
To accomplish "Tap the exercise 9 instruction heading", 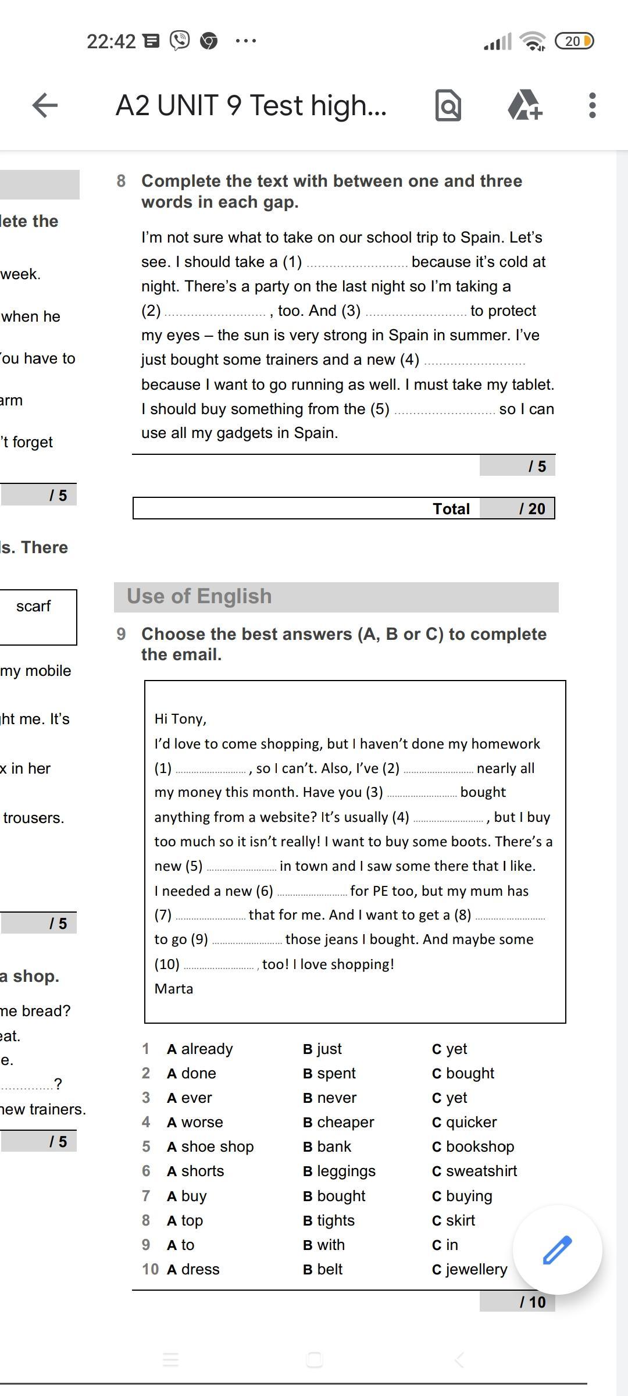I will [x=344, y=644].
